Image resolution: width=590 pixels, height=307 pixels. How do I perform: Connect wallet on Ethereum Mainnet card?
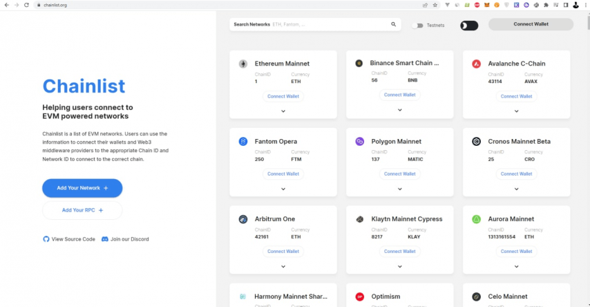tap(283, 96)
